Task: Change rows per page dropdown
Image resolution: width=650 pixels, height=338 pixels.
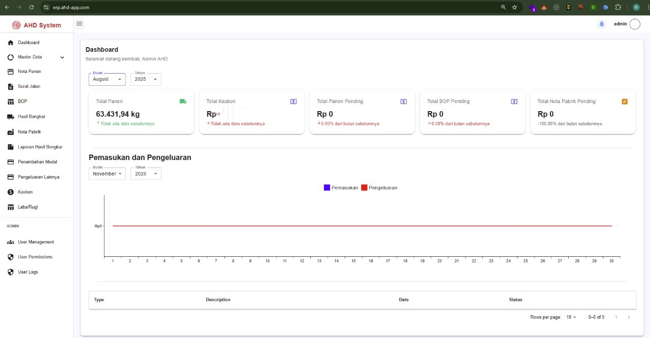Action: click(x=571, y=317)
